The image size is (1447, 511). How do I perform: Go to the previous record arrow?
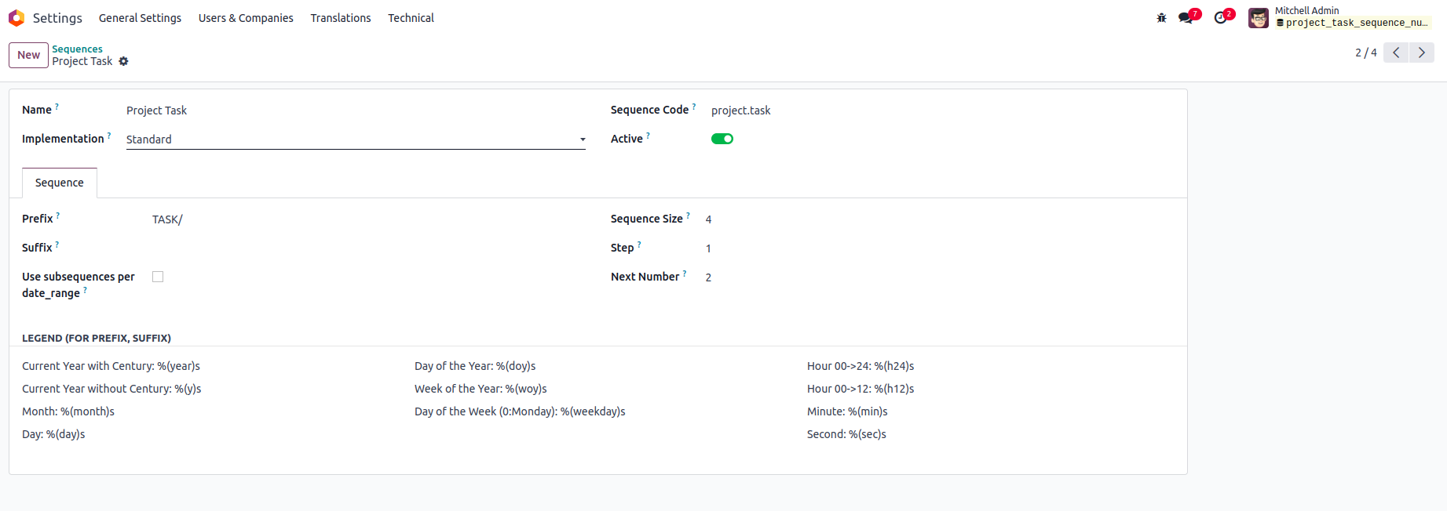click(x=1396, y=53)
